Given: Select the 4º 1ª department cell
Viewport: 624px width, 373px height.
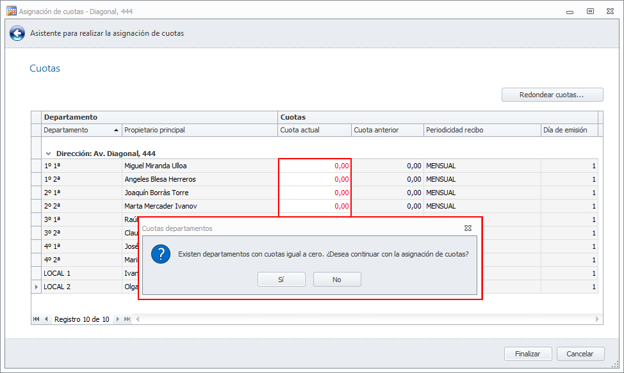Looking at the screenshot, I should pos(81,247).
